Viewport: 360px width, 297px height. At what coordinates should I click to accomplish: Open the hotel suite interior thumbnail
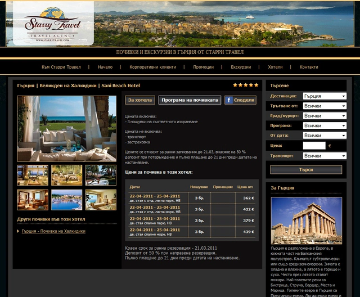[x=33, y=200]
